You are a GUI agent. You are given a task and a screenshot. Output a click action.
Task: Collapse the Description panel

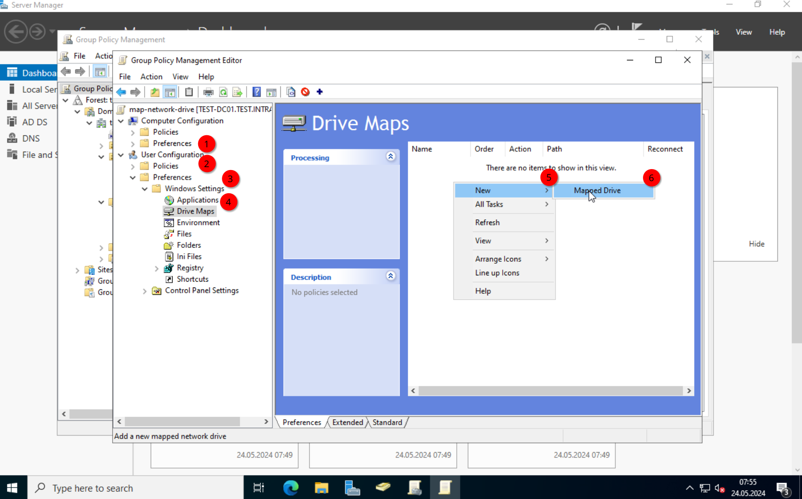click(x=391, y=276)
